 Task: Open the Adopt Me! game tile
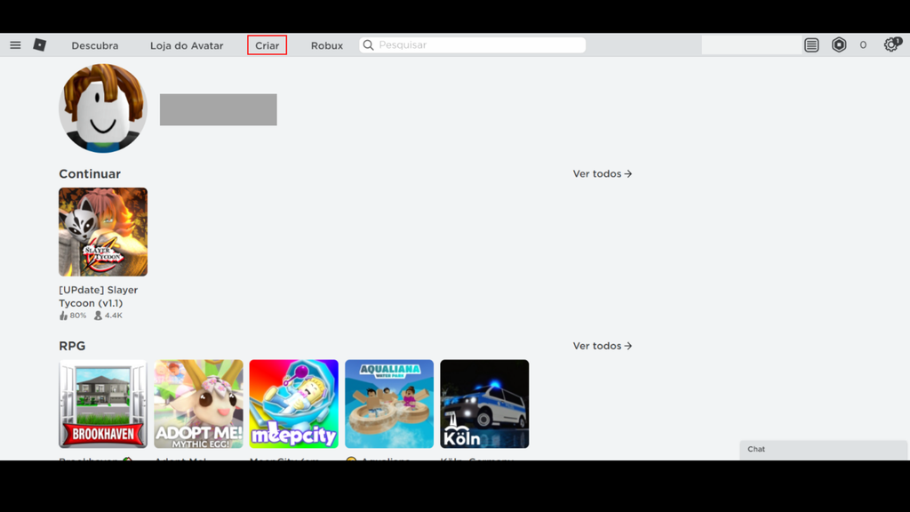coord(198,404)
